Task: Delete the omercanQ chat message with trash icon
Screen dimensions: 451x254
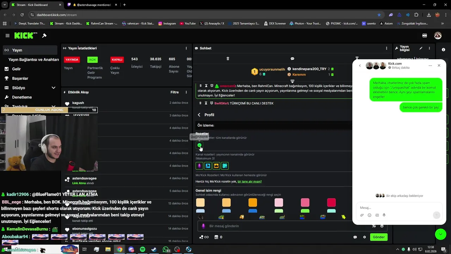Action: coord(200,86)
